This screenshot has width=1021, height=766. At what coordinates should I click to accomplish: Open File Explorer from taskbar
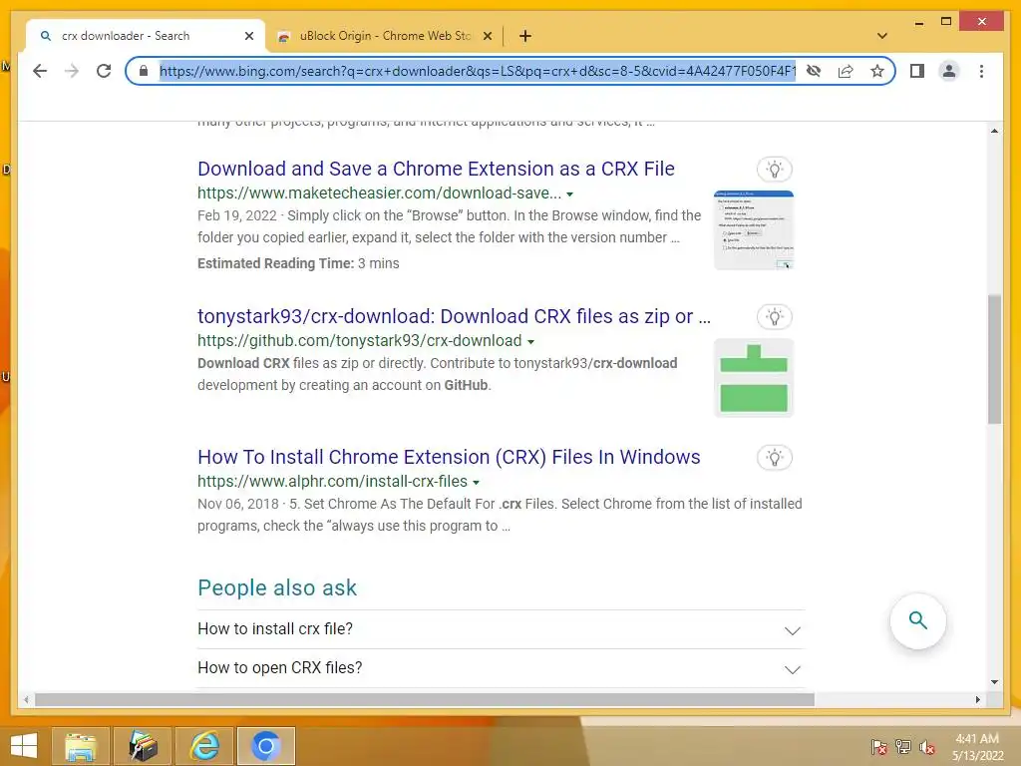coord(80,746)
